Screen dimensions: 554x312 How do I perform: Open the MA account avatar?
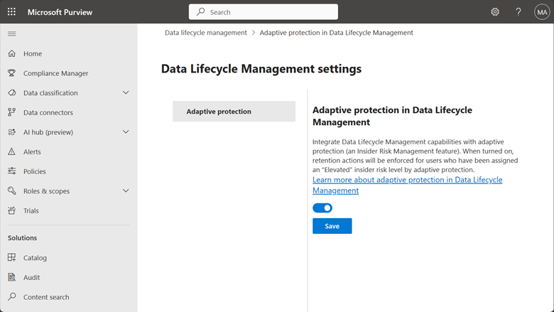(542, 12)
